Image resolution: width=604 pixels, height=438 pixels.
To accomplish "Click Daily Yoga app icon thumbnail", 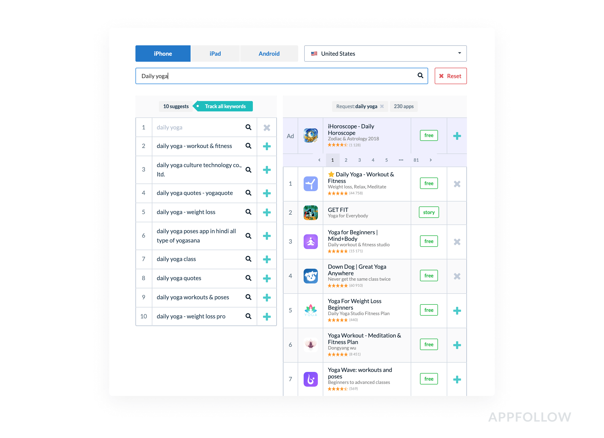I will click(310, 184).
